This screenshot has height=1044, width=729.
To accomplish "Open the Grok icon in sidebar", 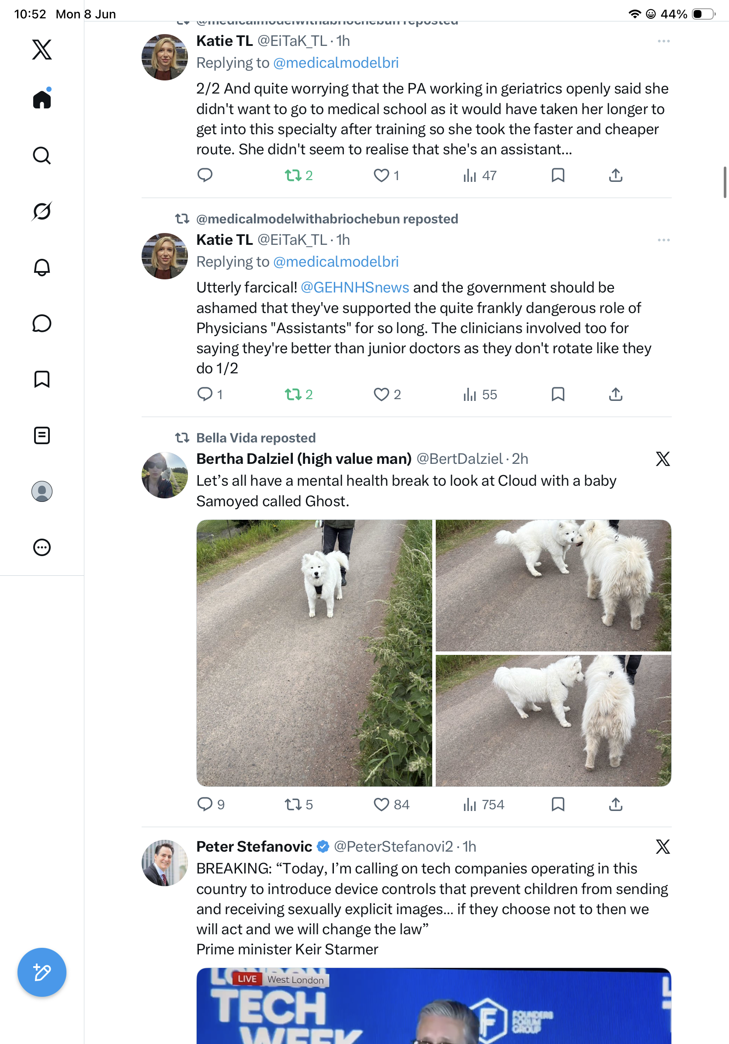I will pyautogui.click(x=42, y=212).
